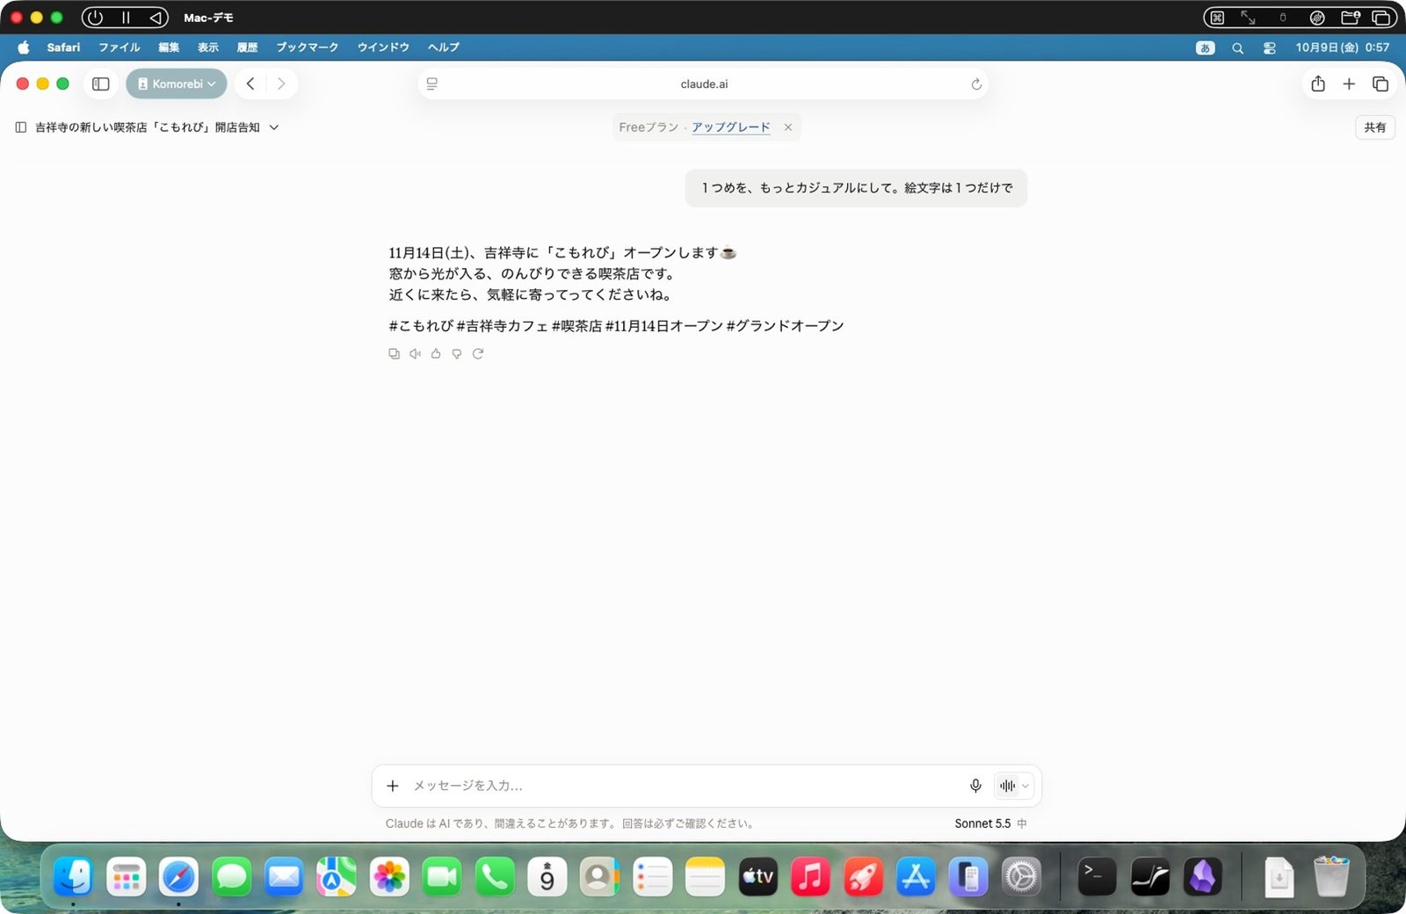Go back to the previous page

pyautogui.click(x=250, y=83)
